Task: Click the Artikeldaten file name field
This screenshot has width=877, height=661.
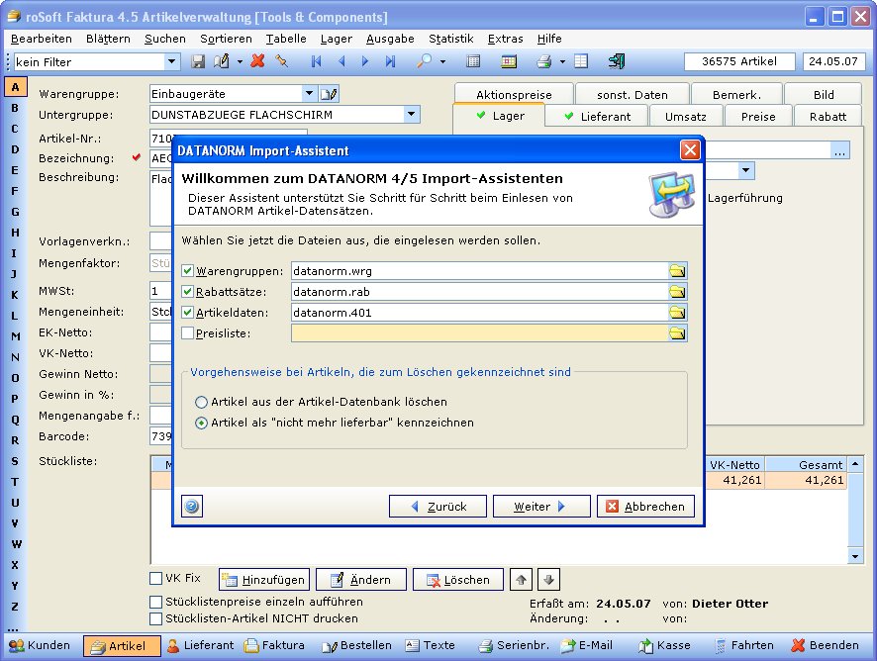Action: [479, 313]
